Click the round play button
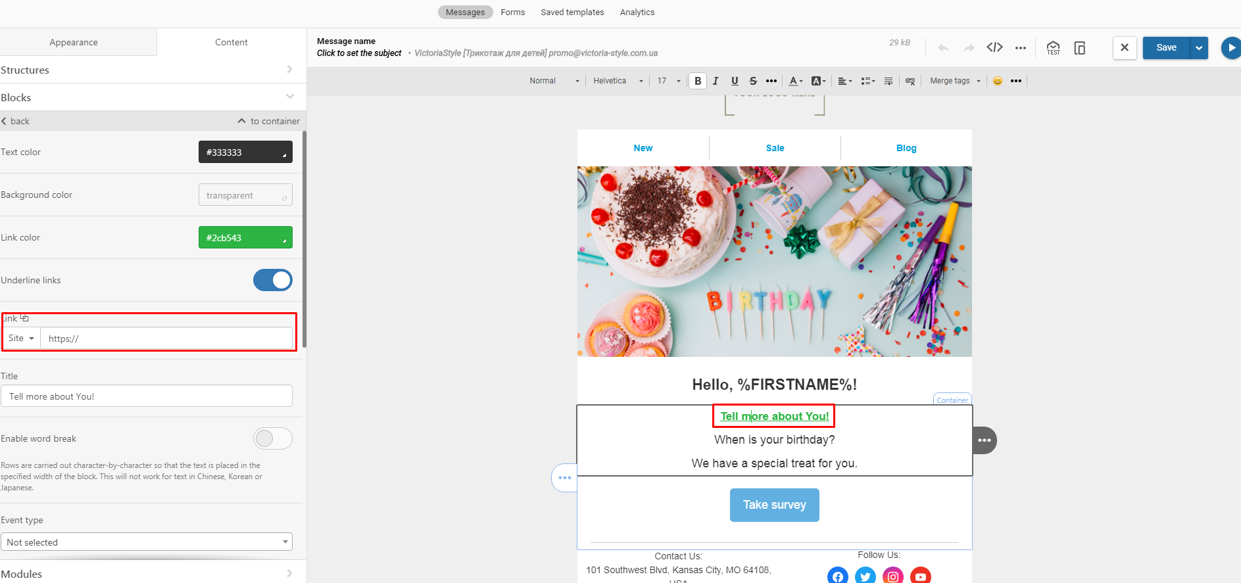This screenshot has height=583, width=1241. [x=1231, y=48]
